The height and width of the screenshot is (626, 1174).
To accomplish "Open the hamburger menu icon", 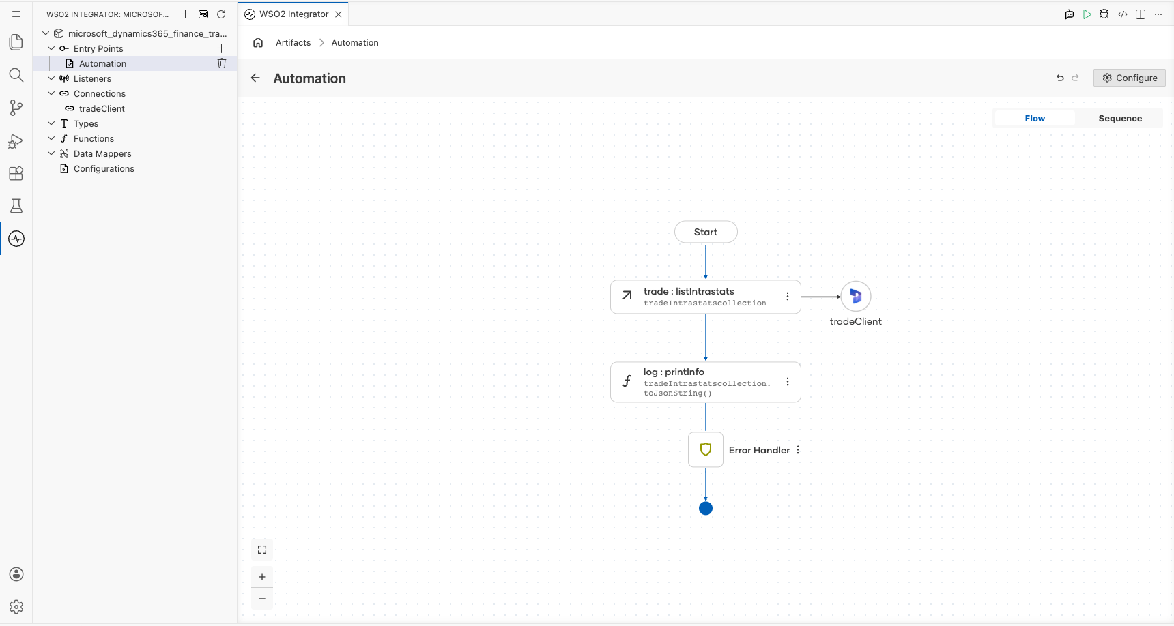I will pyautogui.click(x=16, y=14).
